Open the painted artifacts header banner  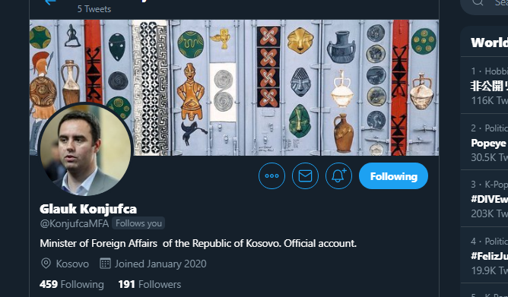234,87
